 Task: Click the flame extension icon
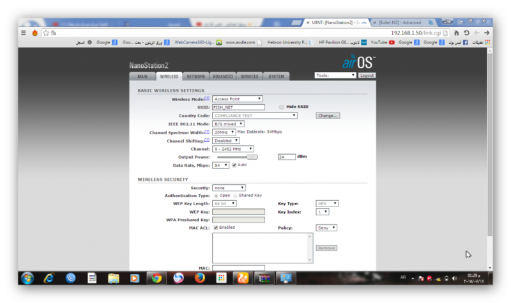point(34,33)
